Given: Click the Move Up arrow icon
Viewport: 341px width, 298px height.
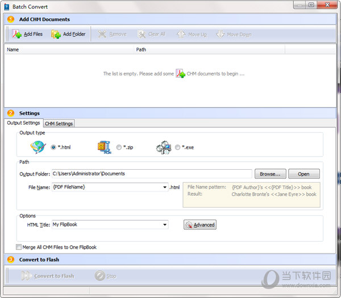Looking at the screenshot, I should (181, 34).
